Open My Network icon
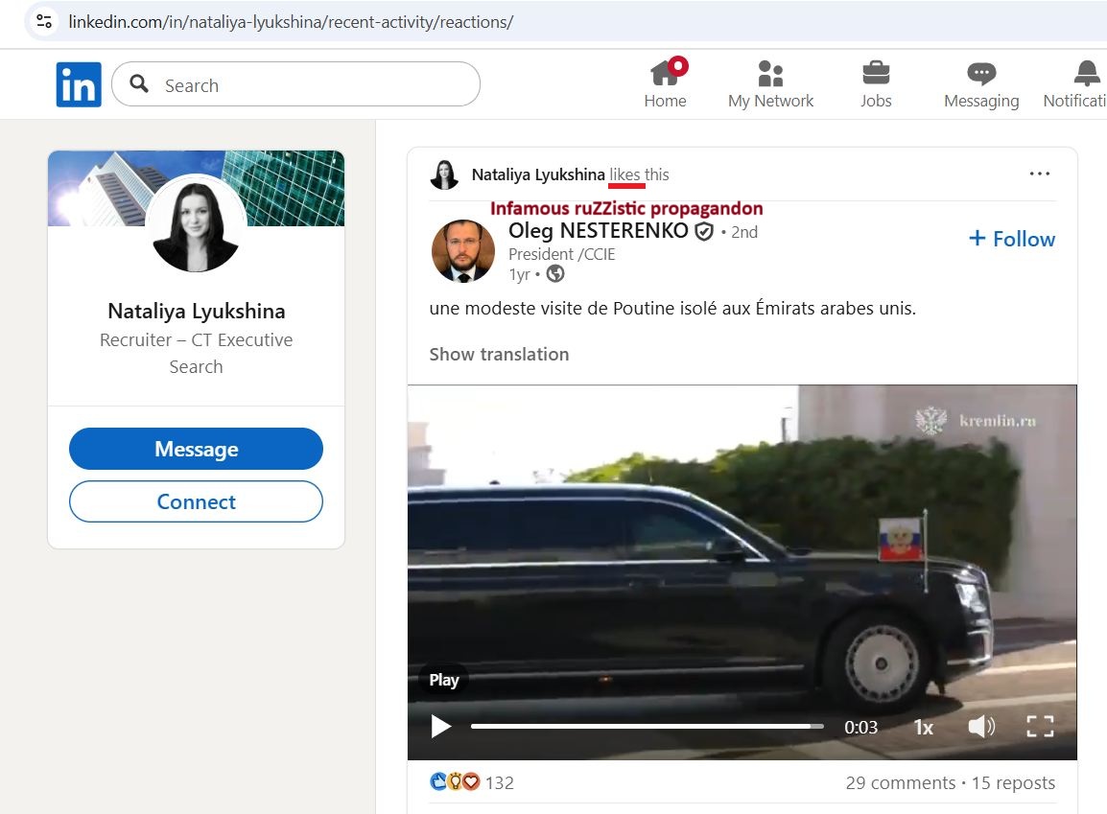 point(770,74)
